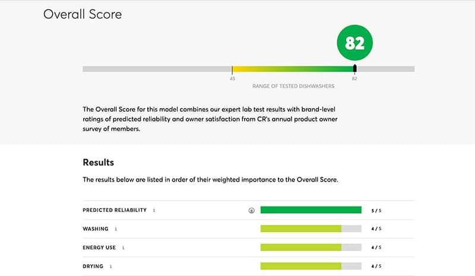
Task: Click the Predicted Reliability label
Action: tap(115, 210)
